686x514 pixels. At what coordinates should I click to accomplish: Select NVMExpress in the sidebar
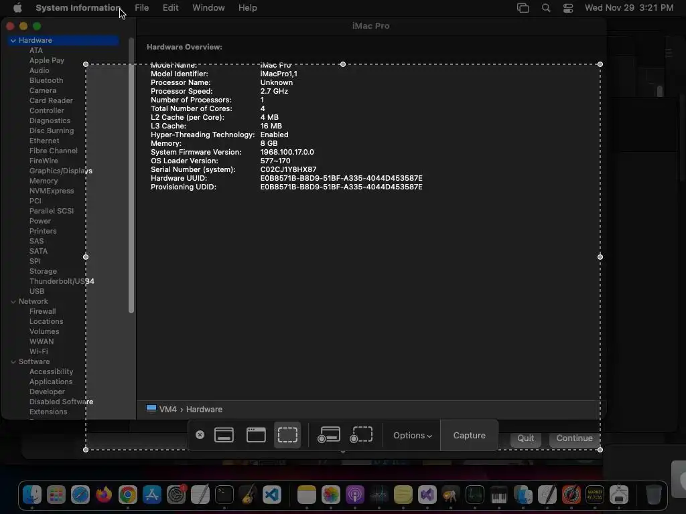[x=52, y=191]
